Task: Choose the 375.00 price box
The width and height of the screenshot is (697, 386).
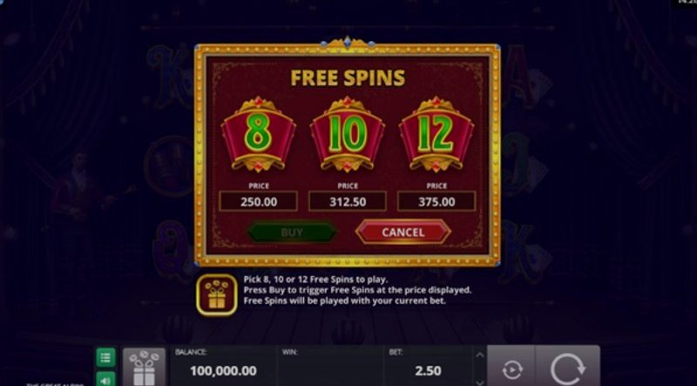Action: pyautogui.click(x=436, y=201)
